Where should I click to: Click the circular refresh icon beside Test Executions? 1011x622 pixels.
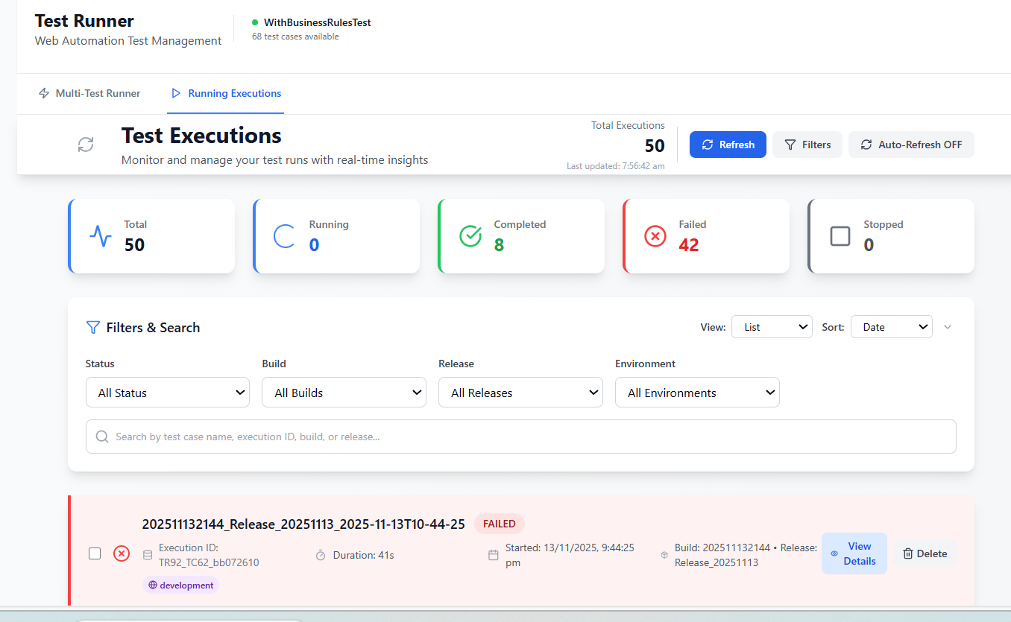tap(86, 145)
